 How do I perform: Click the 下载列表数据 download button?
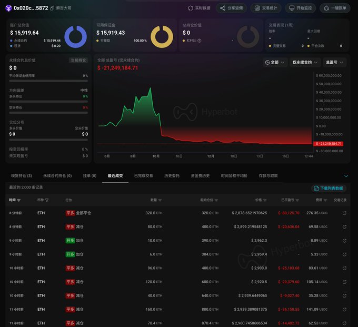point(329,188)
